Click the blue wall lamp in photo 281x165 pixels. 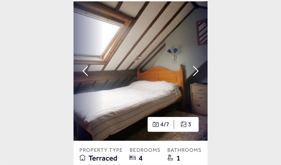[x=173, y=54]
